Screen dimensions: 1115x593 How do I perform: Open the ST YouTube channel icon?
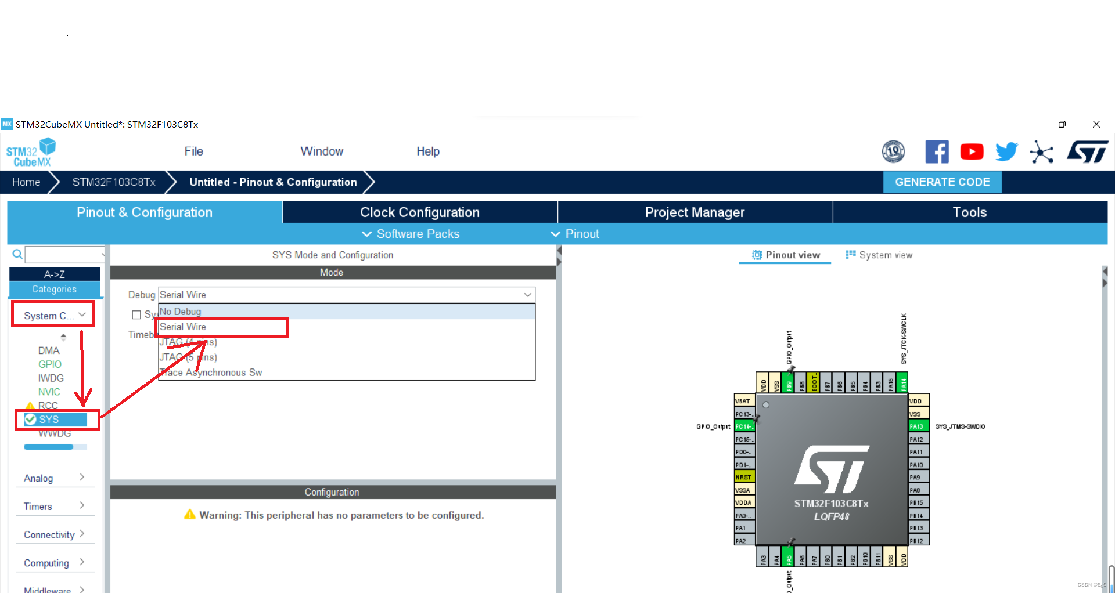click(x=972, y=152)
